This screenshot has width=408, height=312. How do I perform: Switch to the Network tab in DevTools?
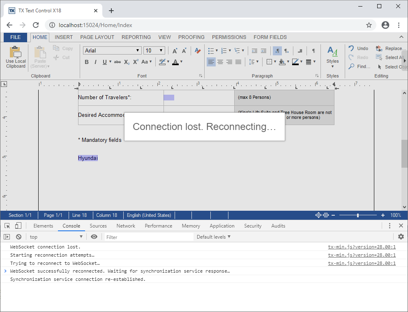[x=126, y=226]
